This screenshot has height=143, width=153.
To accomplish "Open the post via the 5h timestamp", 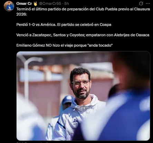I will click(67, 4).
